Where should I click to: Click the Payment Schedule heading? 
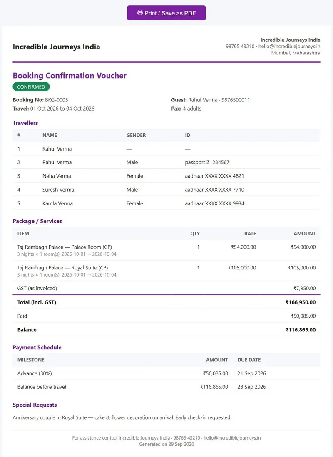[x=37, y=347]
